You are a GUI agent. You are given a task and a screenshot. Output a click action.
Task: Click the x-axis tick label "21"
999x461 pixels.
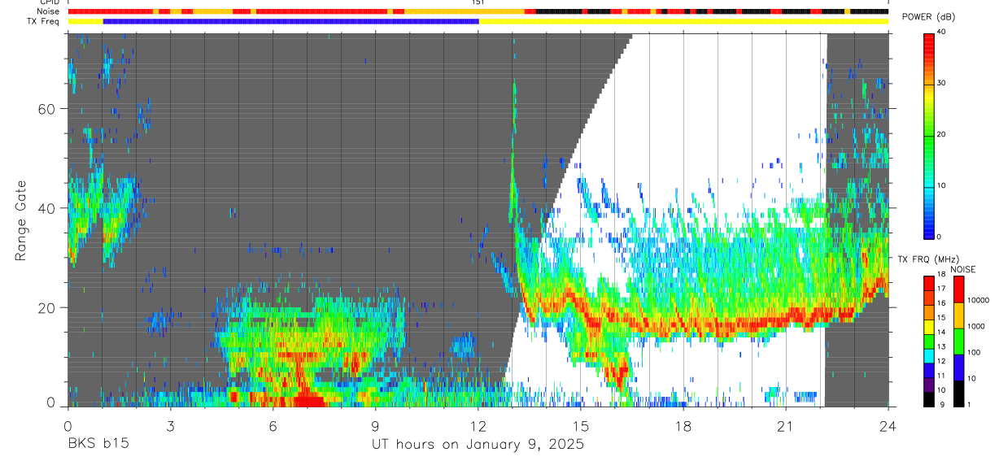[786, 425]
